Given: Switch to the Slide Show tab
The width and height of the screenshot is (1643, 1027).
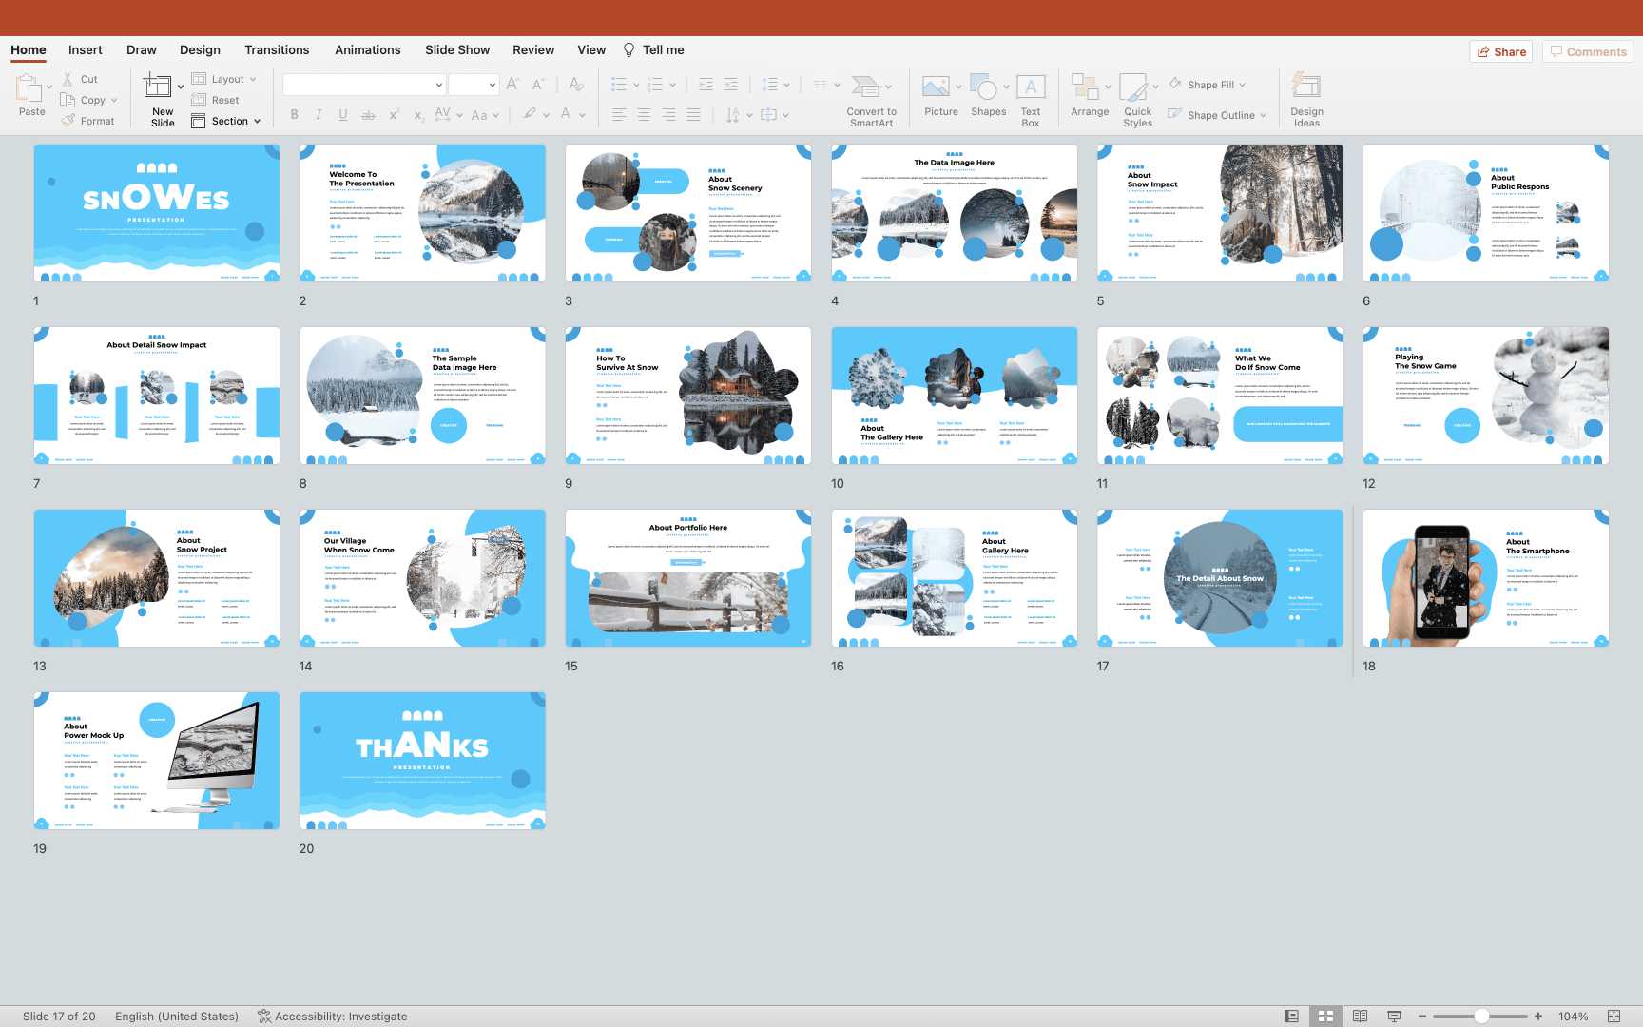Looking at the screenshot, I should click(456, 49).
